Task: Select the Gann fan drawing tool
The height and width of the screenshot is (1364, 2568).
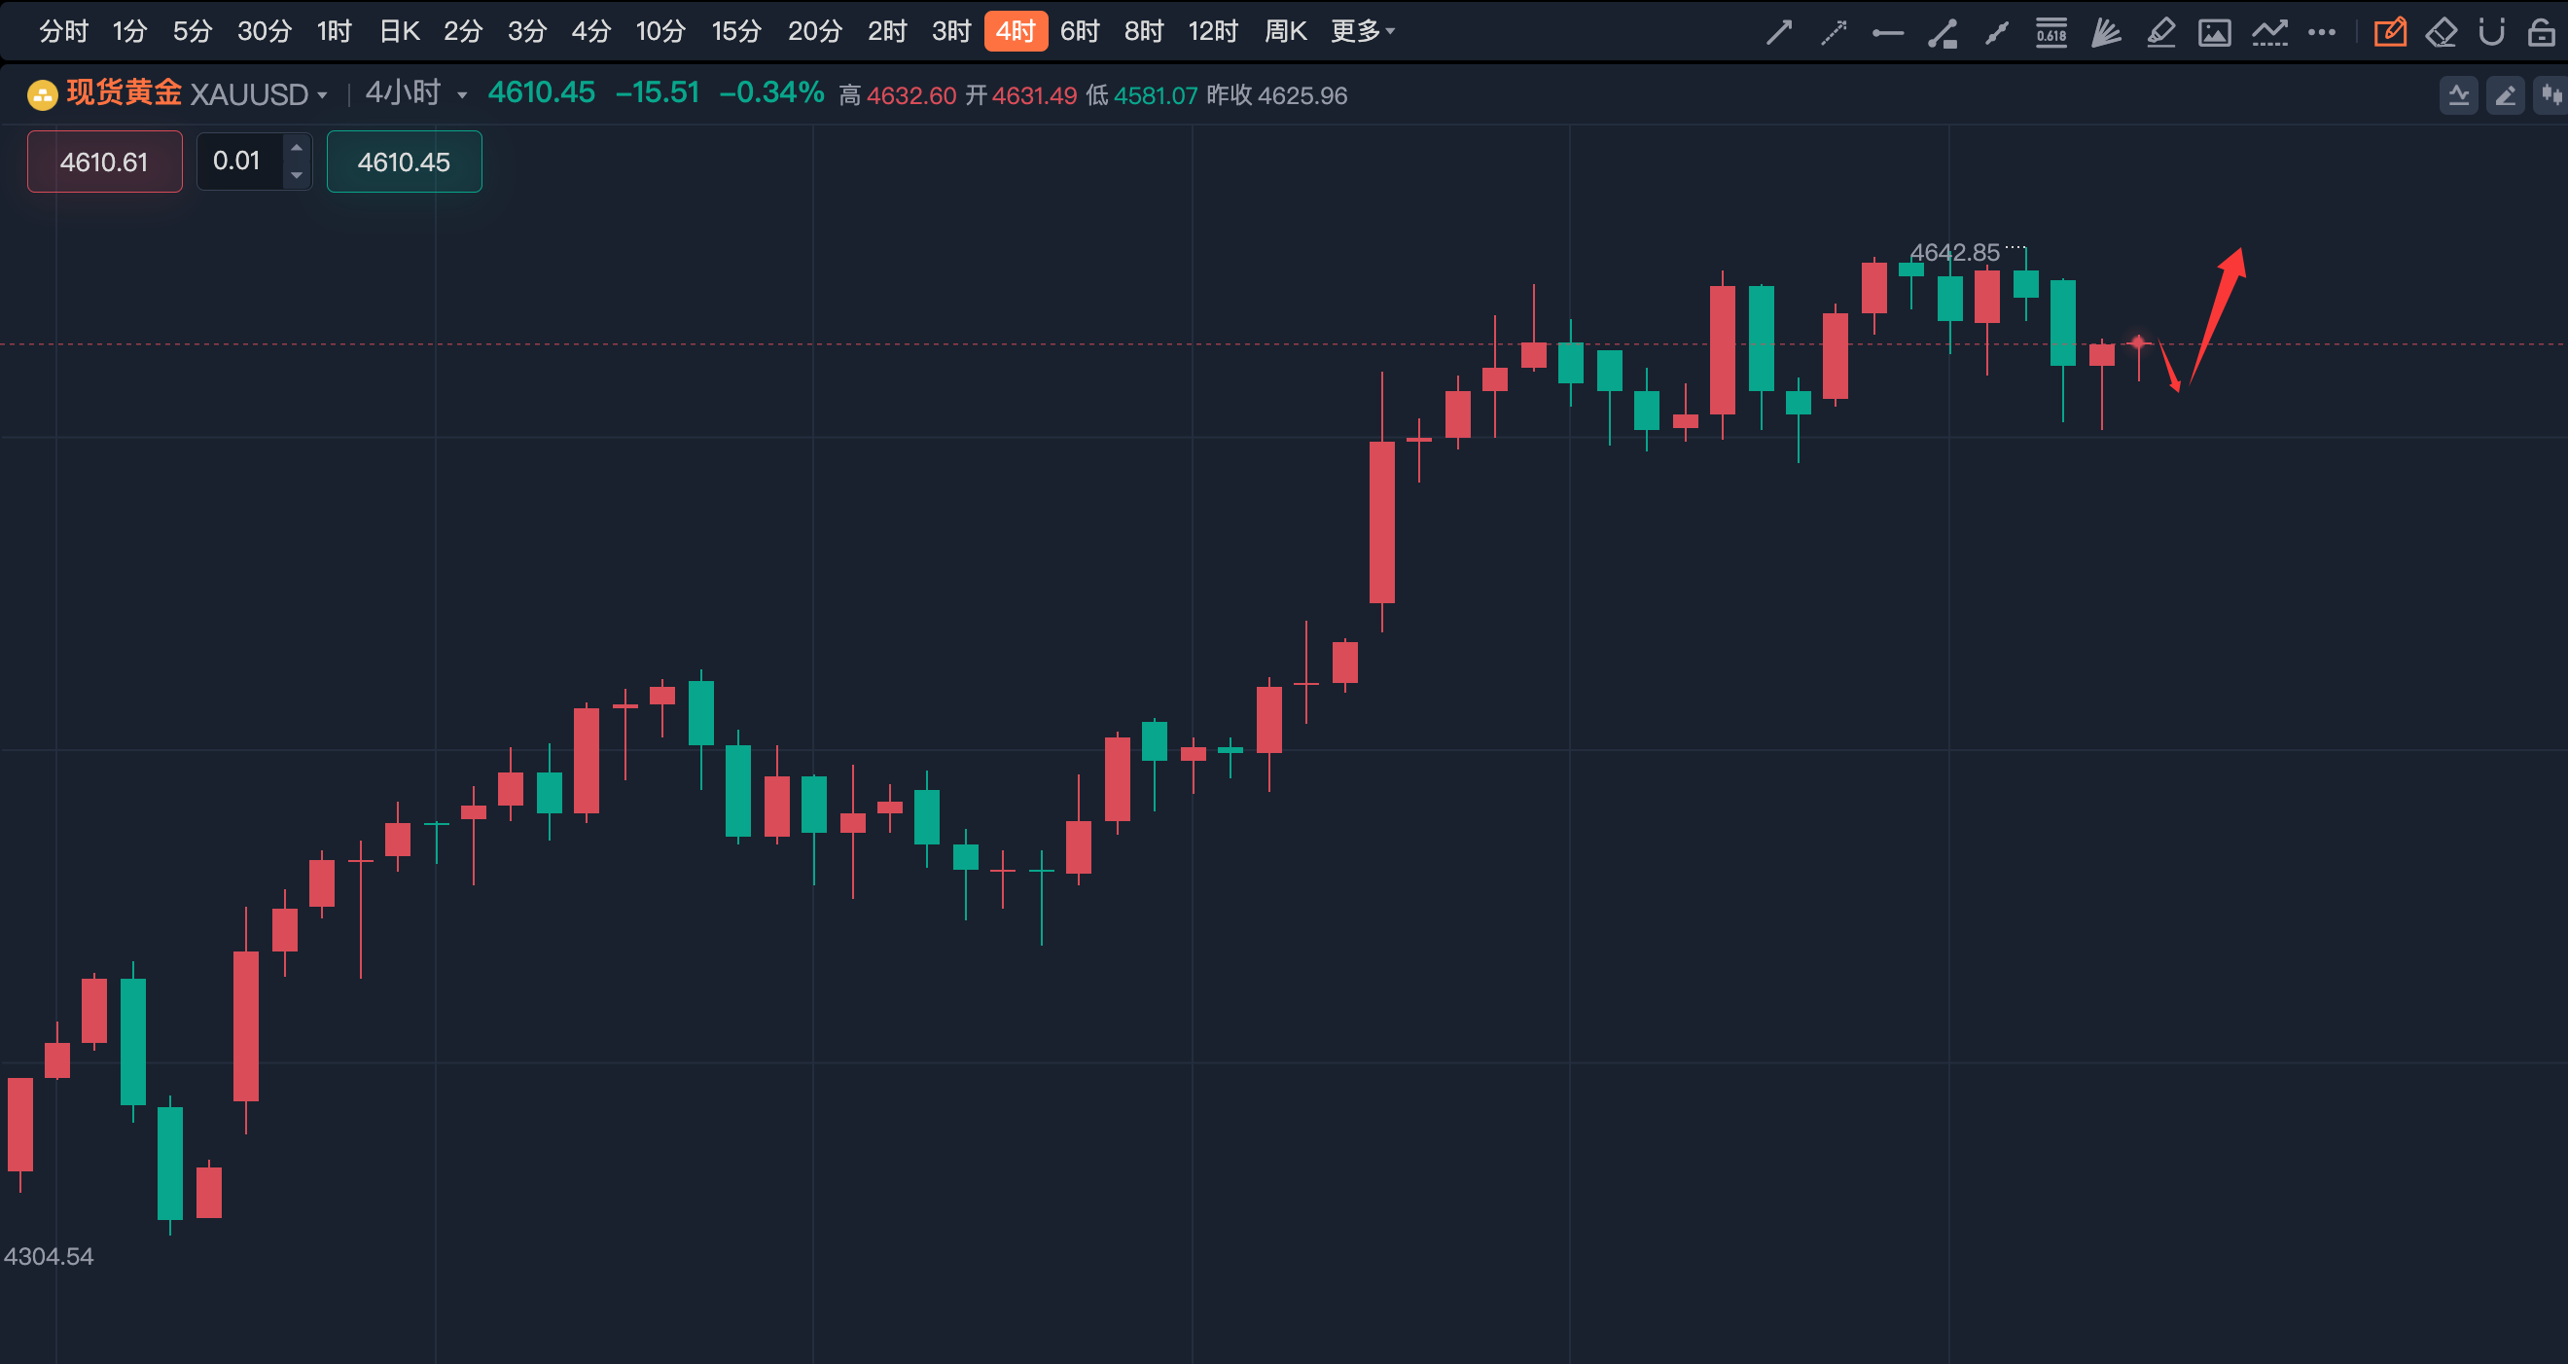Action: 2105,33
